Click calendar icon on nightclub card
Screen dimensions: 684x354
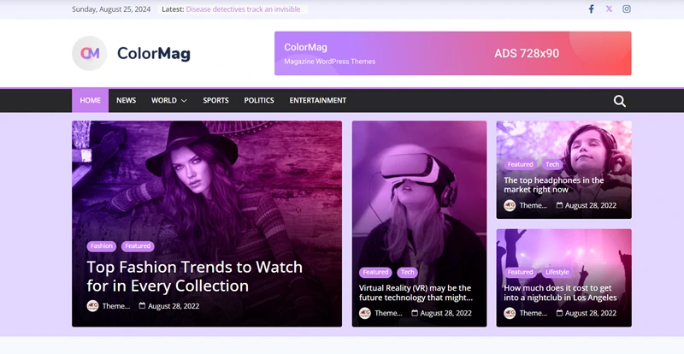point(559,313)
